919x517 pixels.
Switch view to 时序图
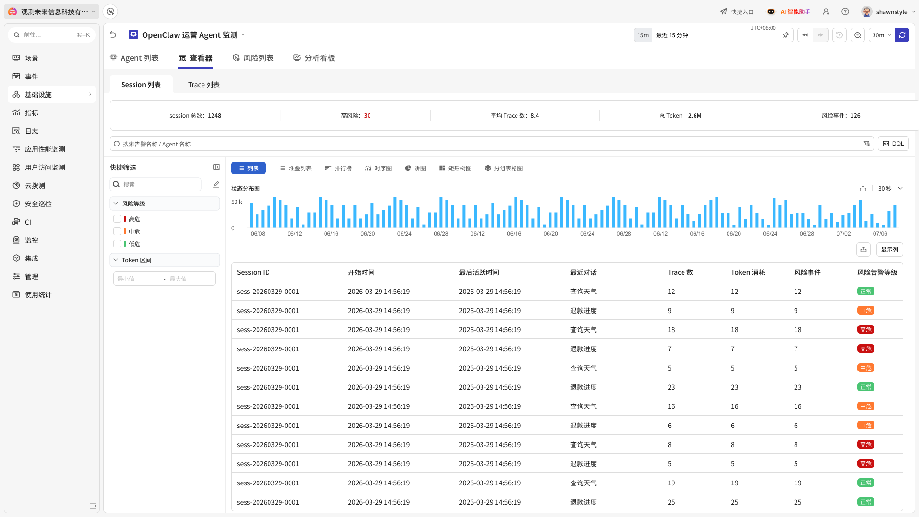(378, 168)
